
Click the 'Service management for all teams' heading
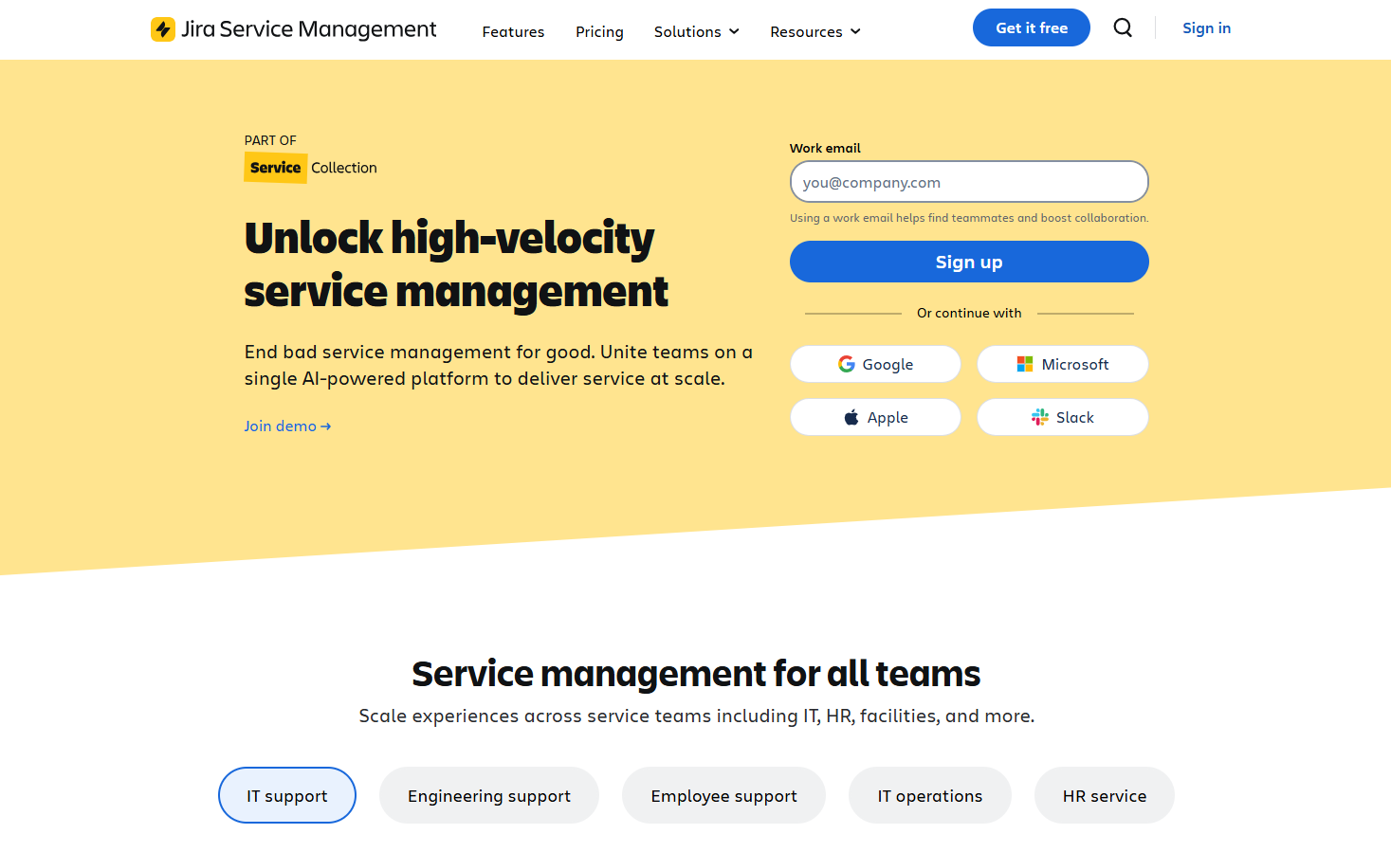(696, 674)
